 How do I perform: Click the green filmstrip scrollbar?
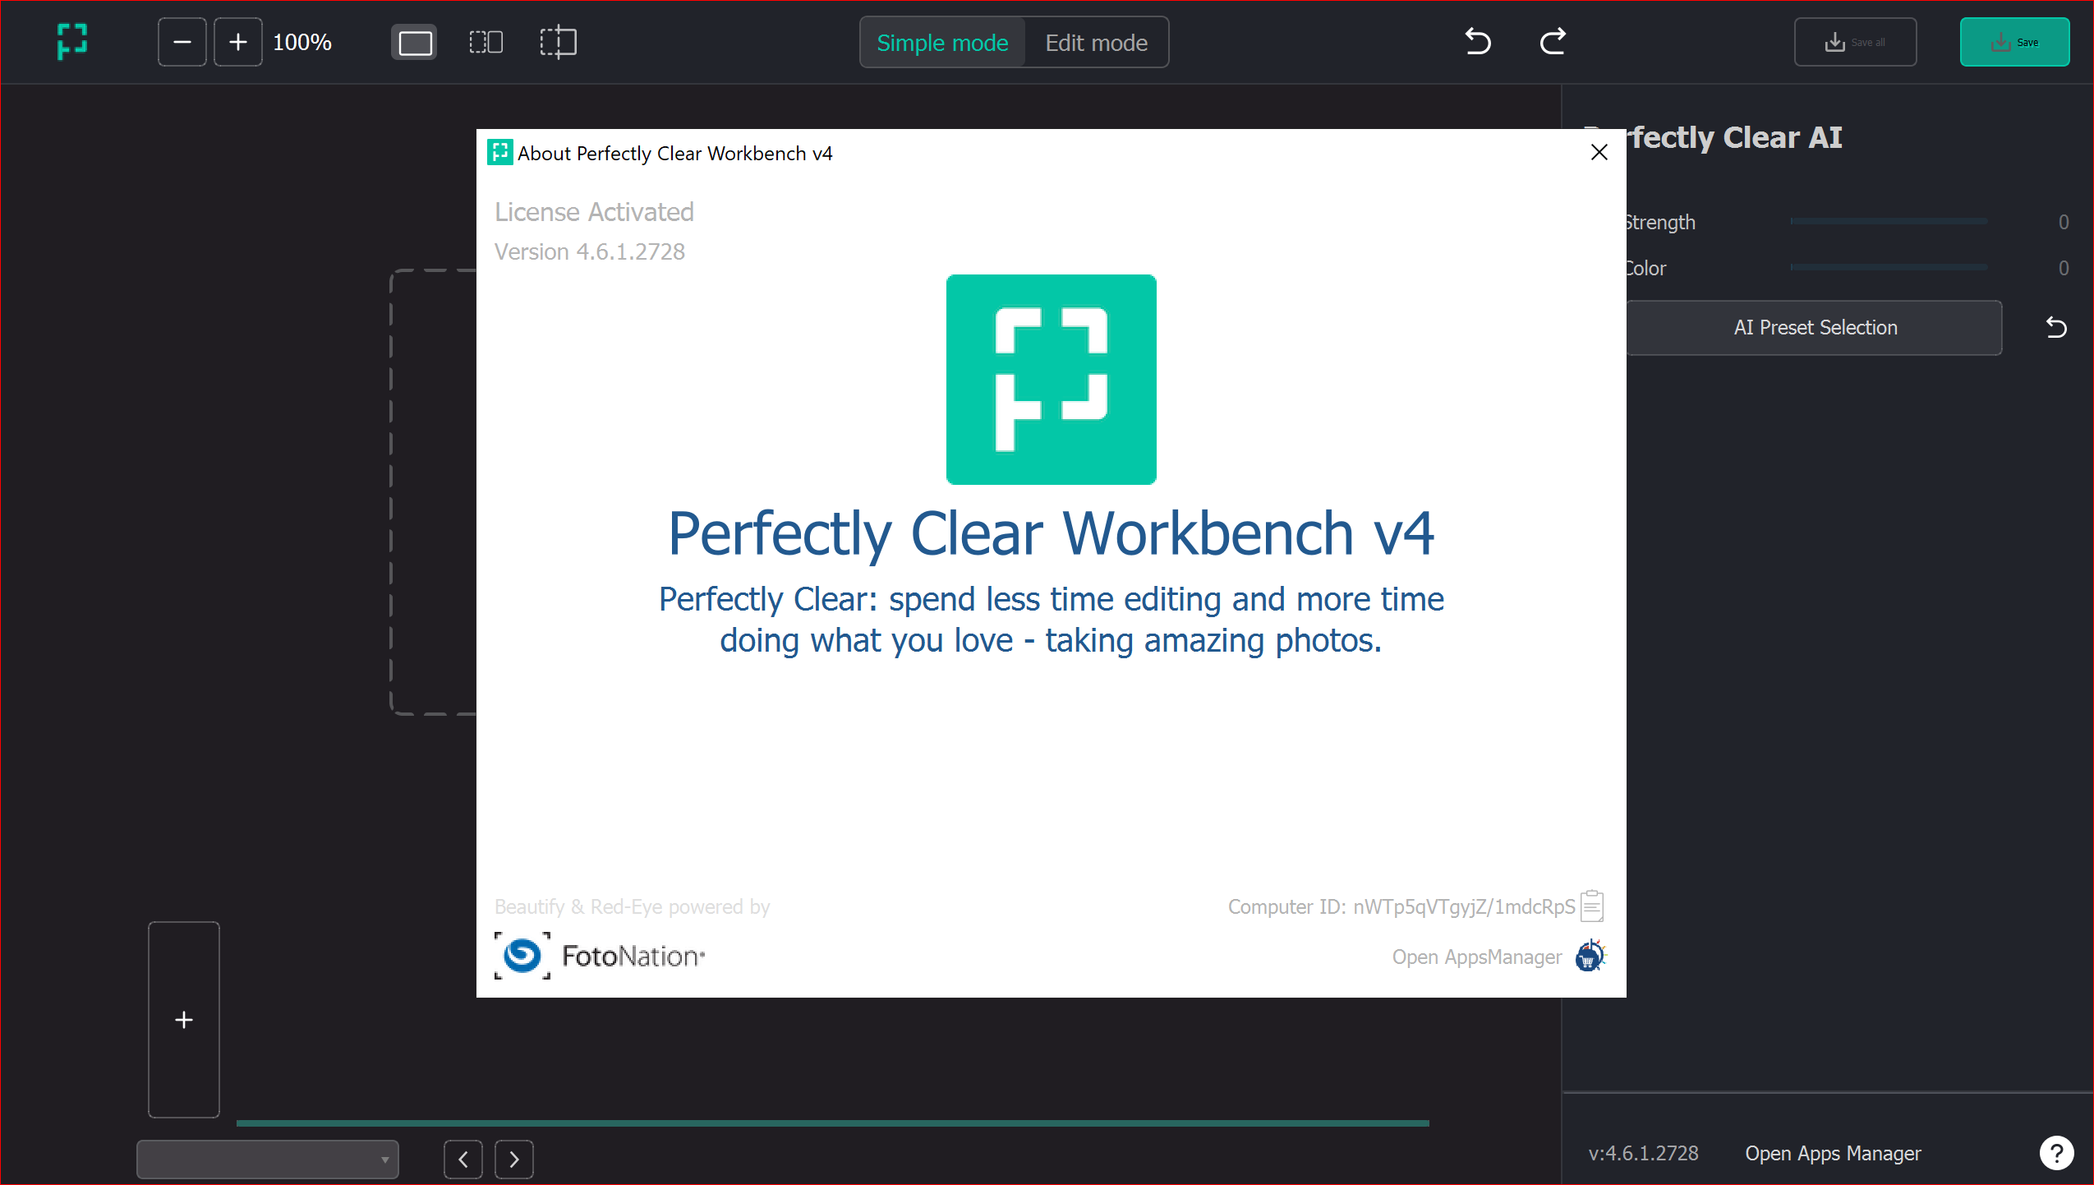832,1123
